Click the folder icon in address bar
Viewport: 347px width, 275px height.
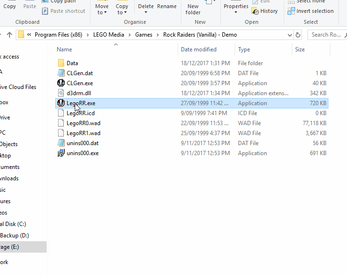tap(21, 35)
